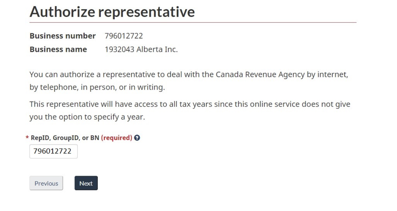Click the RepID, GroupID, or BN input field
397x211 pixels.
[53, 151]
